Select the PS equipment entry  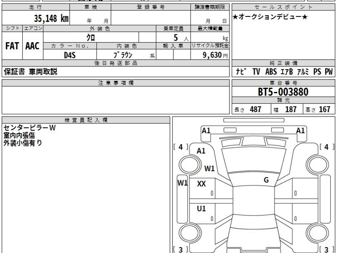coord(317,72)
